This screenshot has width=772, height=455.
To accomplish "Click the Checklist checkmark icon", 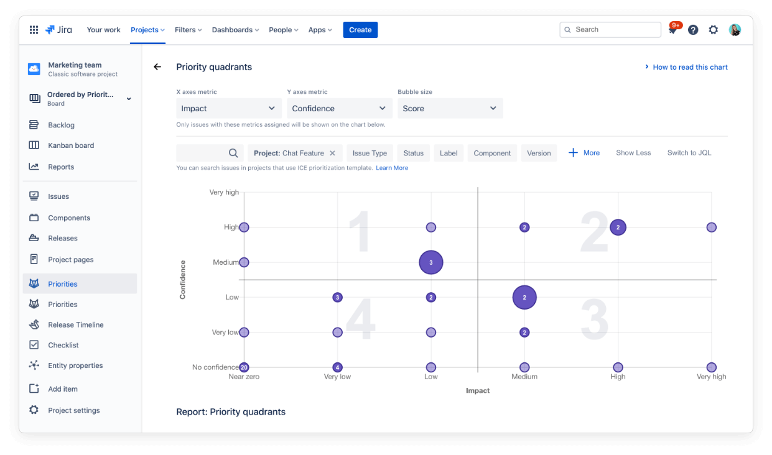I will (34, 345).
